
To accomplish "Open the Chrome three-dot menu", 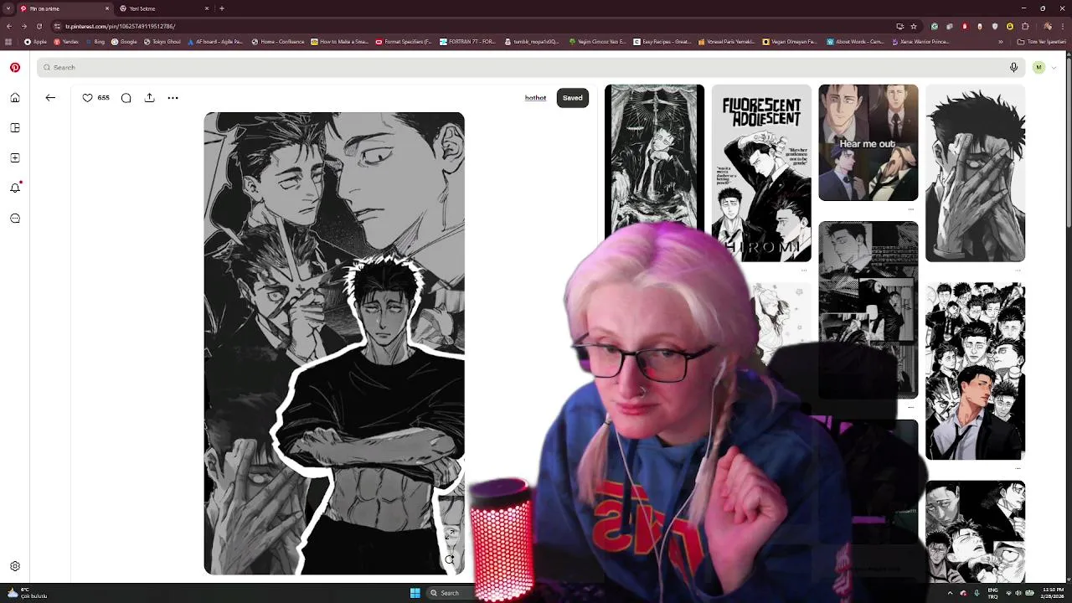I will pos(1062,26).
